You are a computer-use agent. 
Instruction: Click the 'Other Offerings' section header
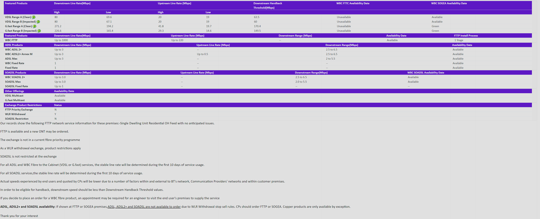pyautogui.click(x=14, y=91)
